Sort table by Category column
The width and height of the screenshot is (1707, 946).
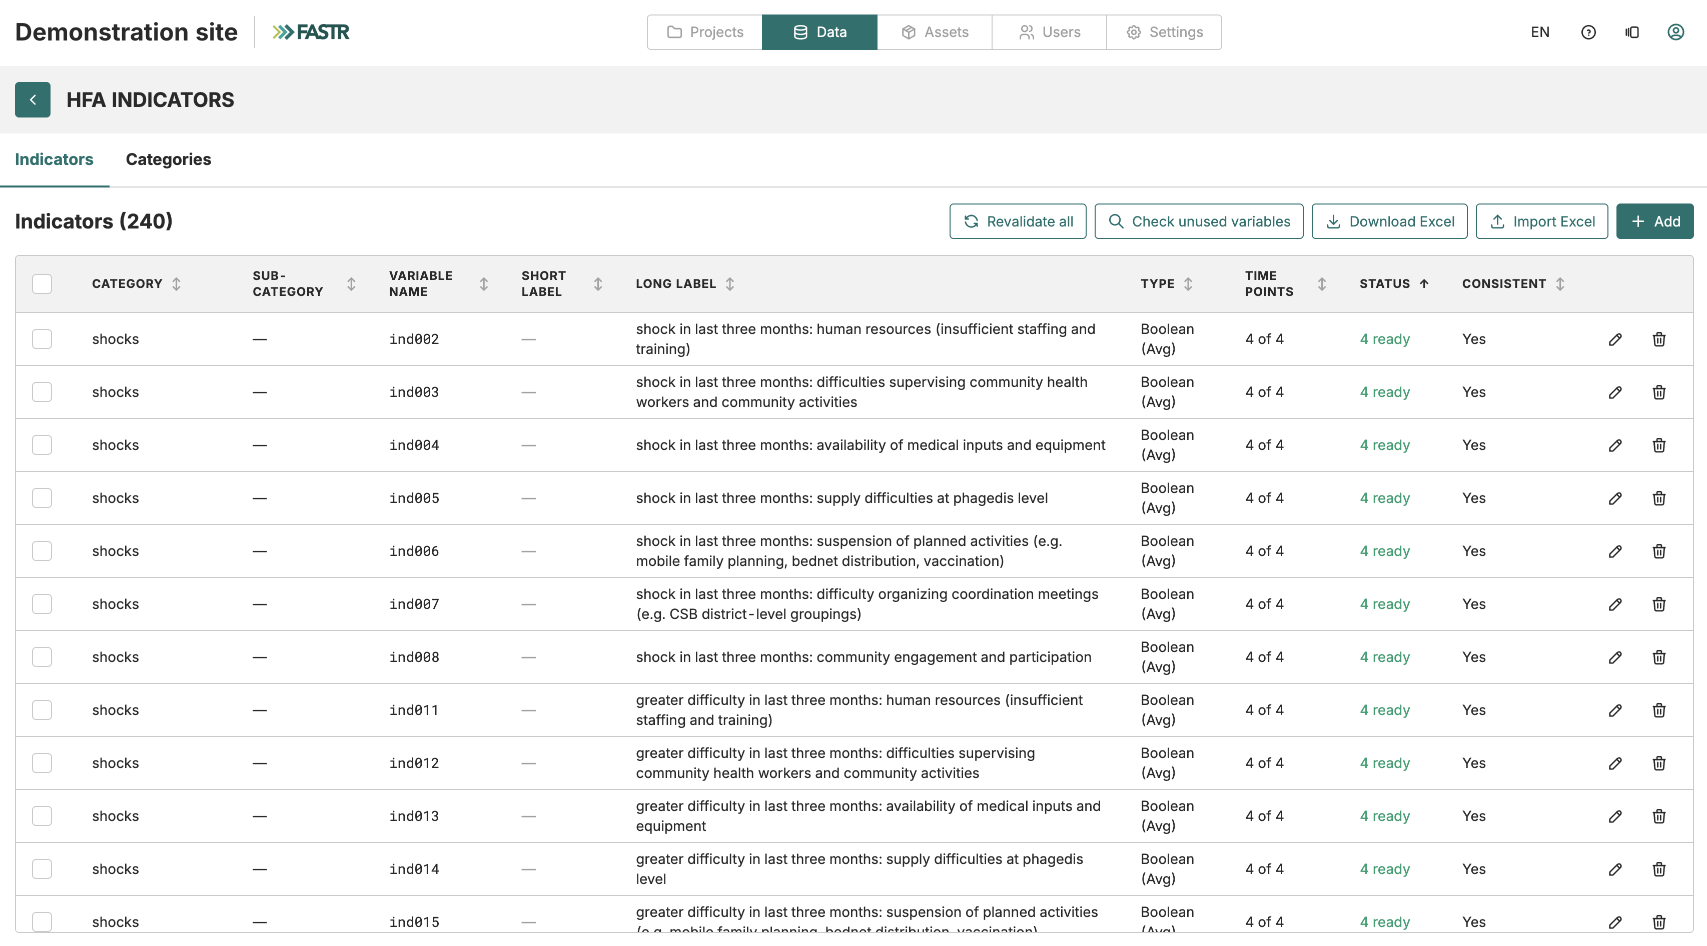176,283
